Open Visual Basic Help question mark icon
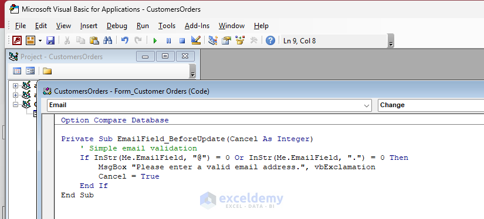484x219 pixels. [270, 40]
